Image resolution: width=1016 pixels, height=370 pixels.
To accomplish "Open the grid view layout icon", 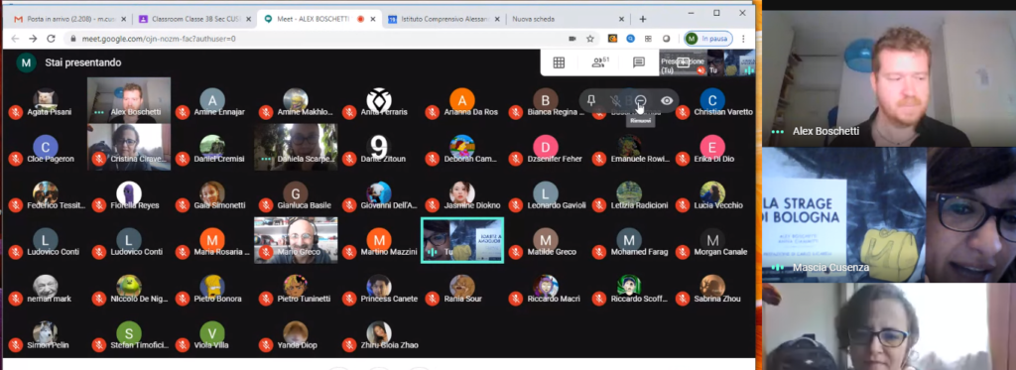I will [559, 62].
